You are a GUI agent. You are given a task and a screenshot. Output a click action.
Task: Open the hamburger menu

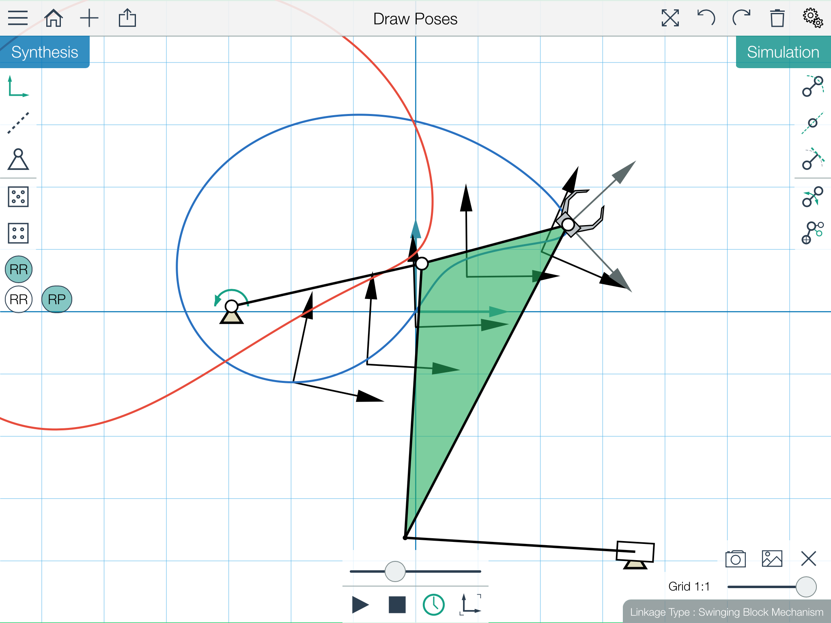click(x=18, y=18)
